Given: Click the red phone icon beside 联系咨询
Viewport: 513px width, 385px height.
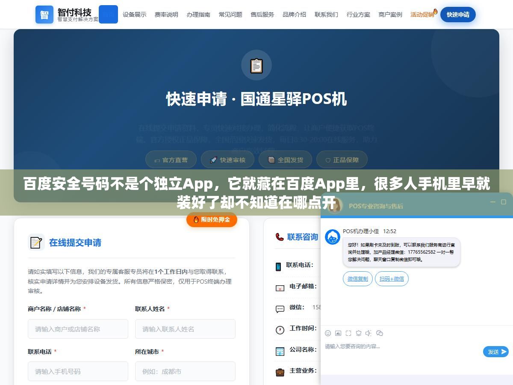Looking at the screenshot, I should pos(280,237).
